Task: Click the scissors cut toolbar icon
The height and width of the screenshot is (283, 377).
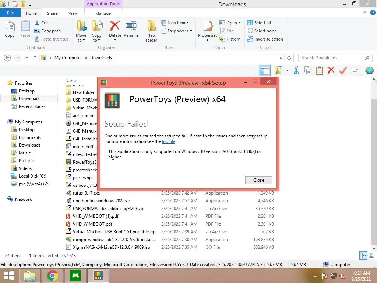Action: pyautogui.click(x=296, y=70)
